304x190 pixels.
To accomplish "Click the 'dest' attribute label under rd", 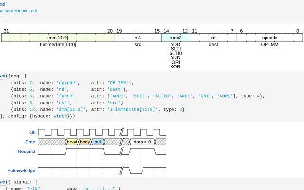I will 213,44.
